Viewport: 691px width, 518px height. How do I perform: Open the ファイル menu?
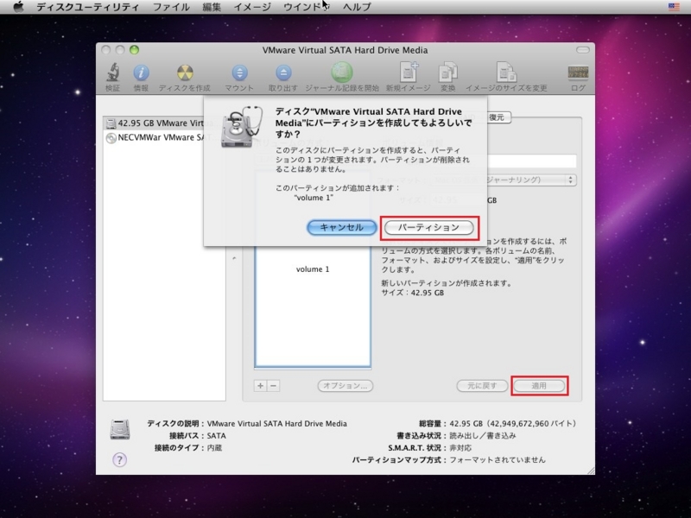click(171, 7)
